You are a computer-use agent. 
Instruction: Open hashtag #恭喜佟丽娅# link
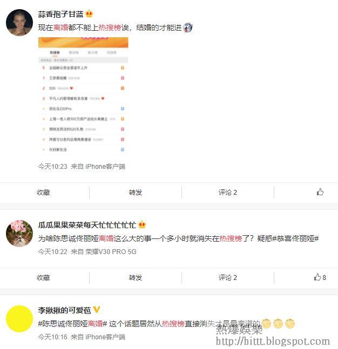(295, 238)
